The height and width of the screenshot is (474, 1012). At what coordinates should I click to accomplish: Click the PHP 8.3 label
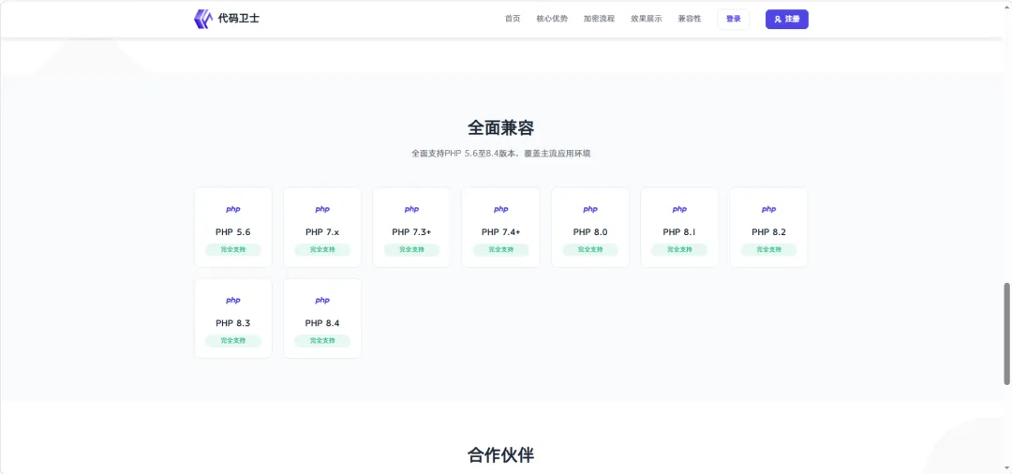click(x=233, y=323)
